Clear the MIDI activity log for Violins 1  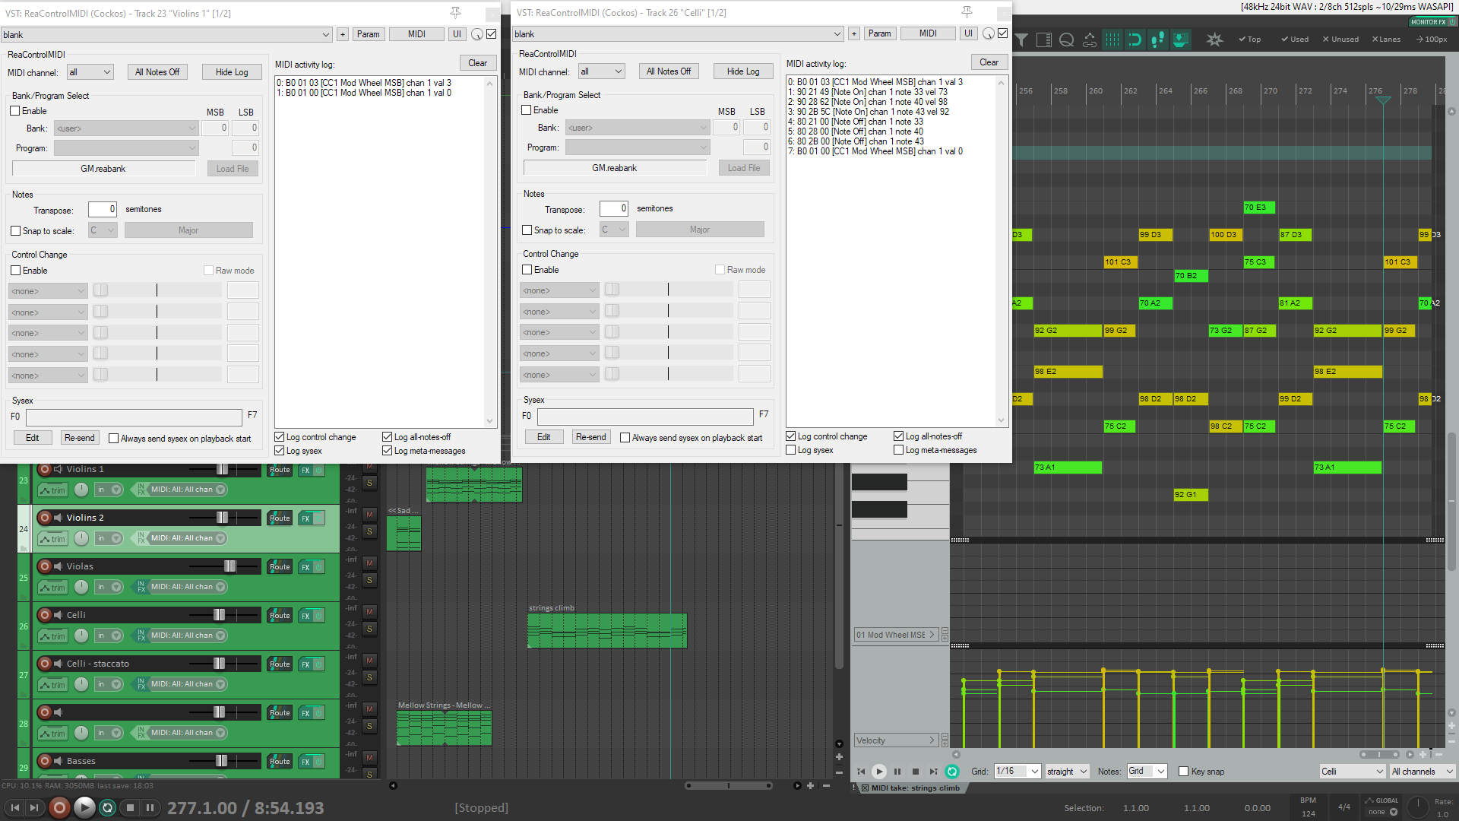tap(477, 63)
